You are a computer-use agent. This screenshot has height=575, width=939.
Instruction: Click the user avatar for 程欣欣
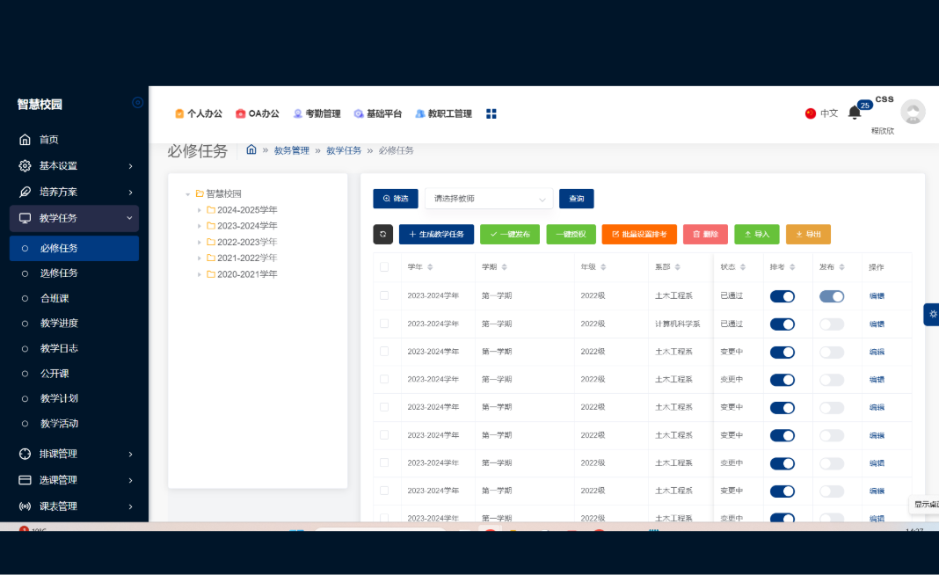click(913, 112)
